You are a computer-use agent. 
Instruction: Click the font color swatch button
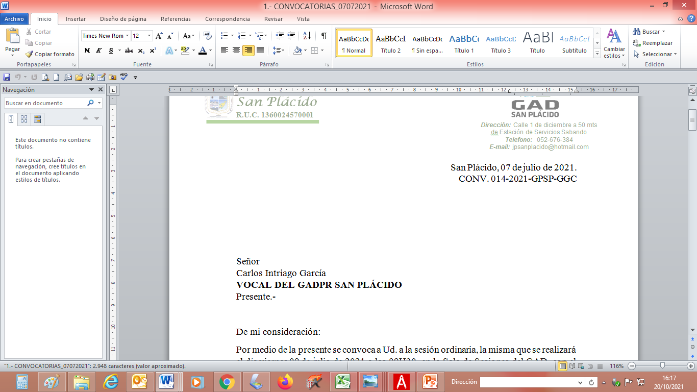click(x=203, y=51)
